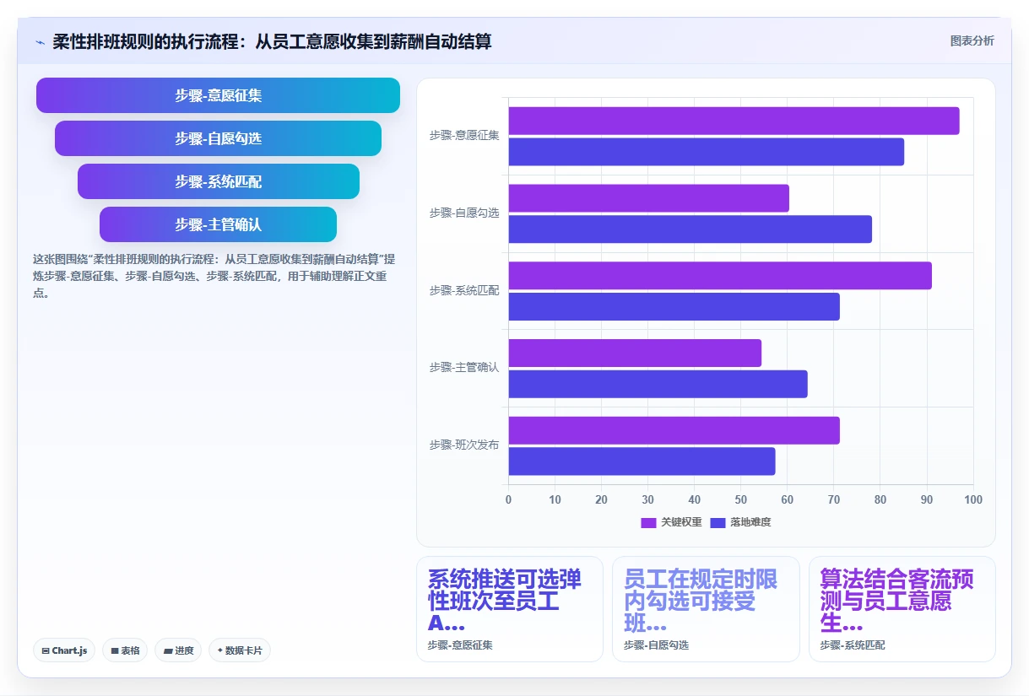Click the x-axis value 100
1029x696 pixels.
click(973, 499)
